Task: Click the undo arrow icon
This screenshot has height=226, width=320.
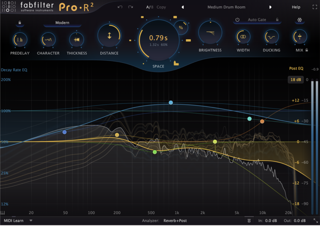Action: point(120,7)
